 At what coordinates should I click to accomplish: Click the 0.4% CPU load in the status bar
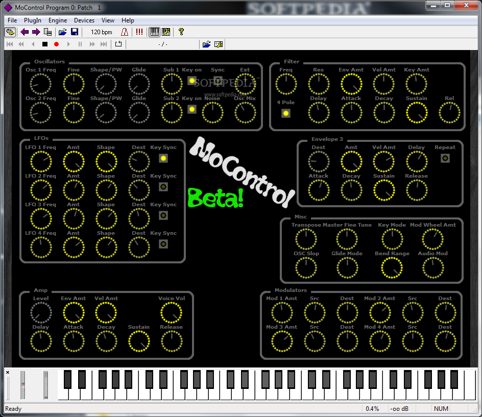(372, 409)
